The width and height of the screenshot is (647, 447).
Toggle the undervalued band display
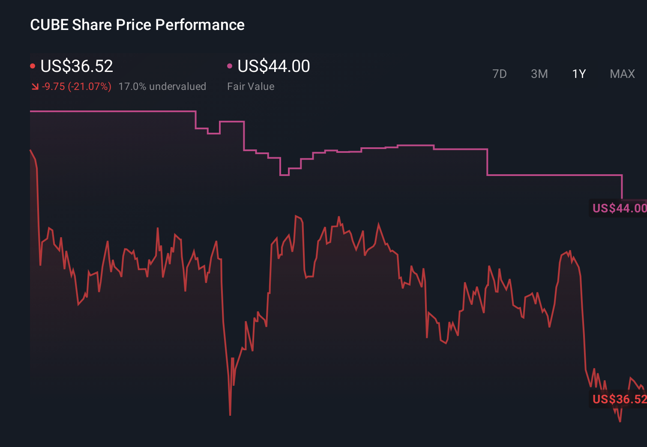(x=162, y=86)
